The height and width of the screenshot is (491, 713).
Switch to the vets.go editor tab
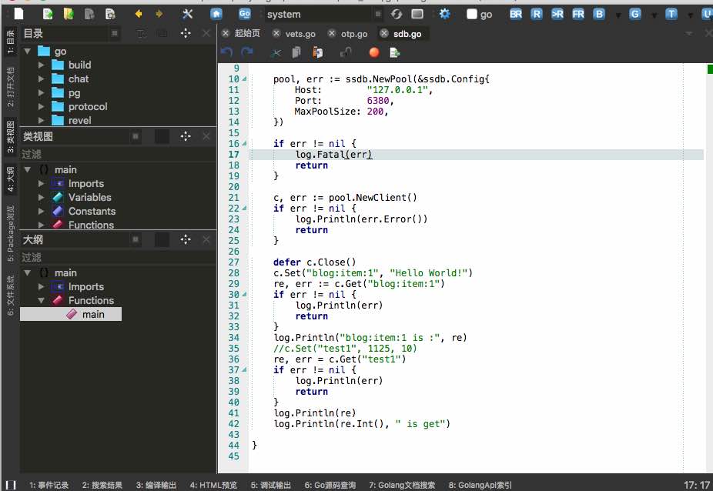tap(300, 34)
